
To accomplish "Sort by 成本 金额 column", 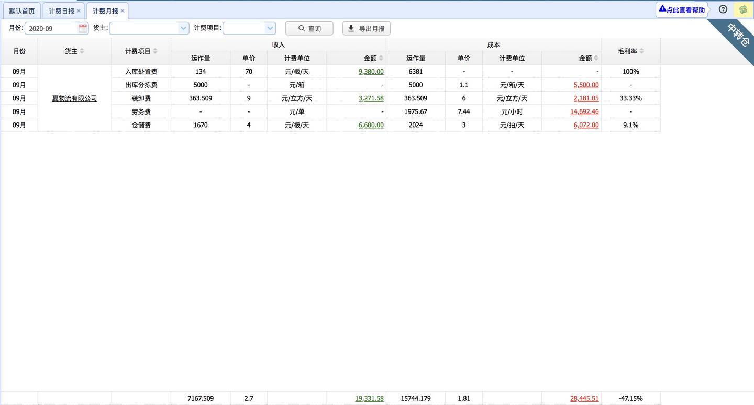I will (596, 58).
